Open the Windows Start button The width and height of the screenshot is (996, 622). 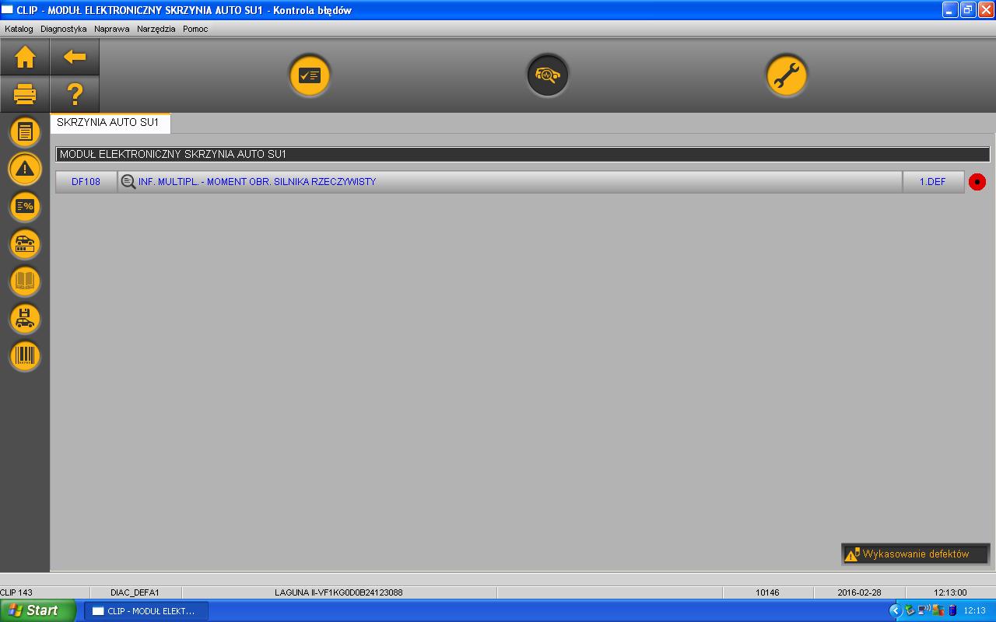point(37,610)
